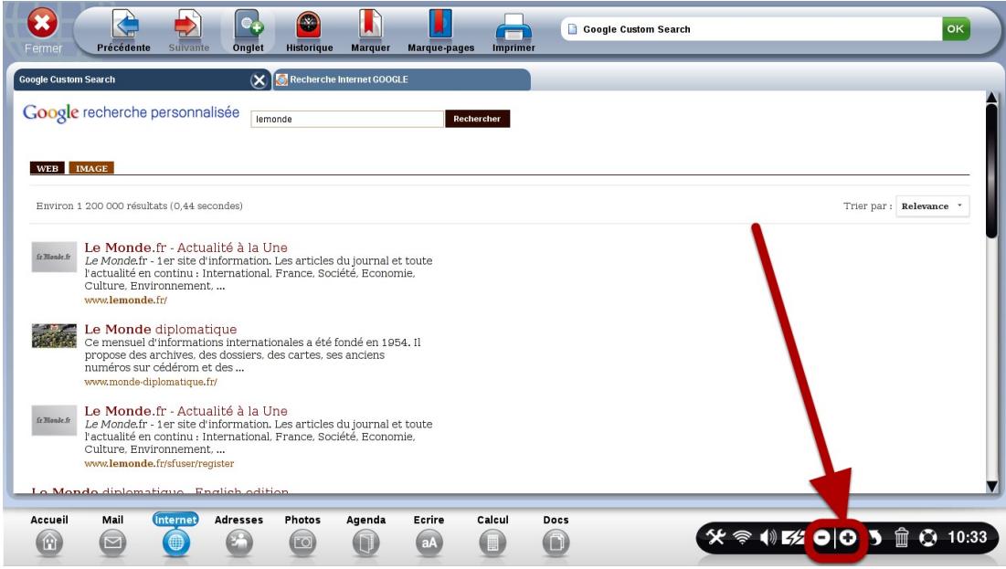The width and height of the screenshot is (1006, 569).
Task: Switch to the Recherche Internet GOOGLE tab
Action: 402,79
